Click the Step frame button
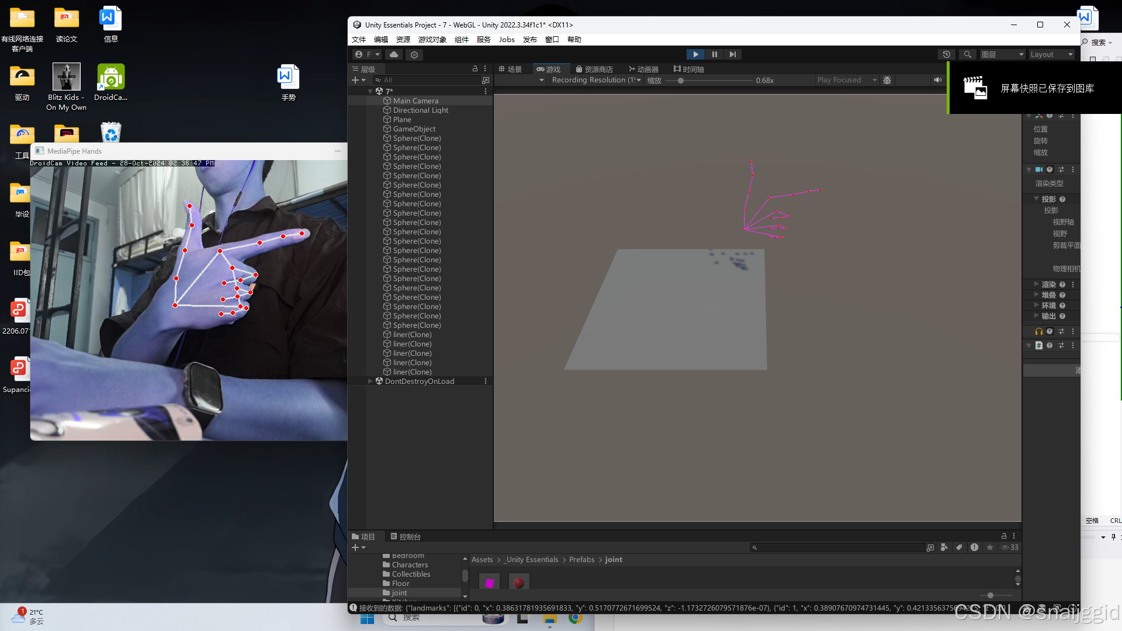 click(732, 54)
